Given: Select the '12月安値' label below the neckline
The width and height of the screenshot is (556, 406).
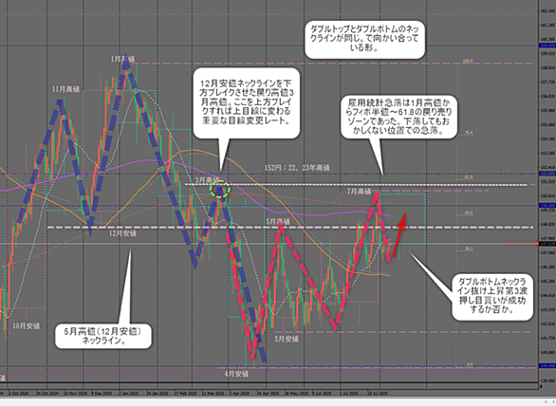Looking at the screenshot, I should pyautogui.click(x=122, y=233).
